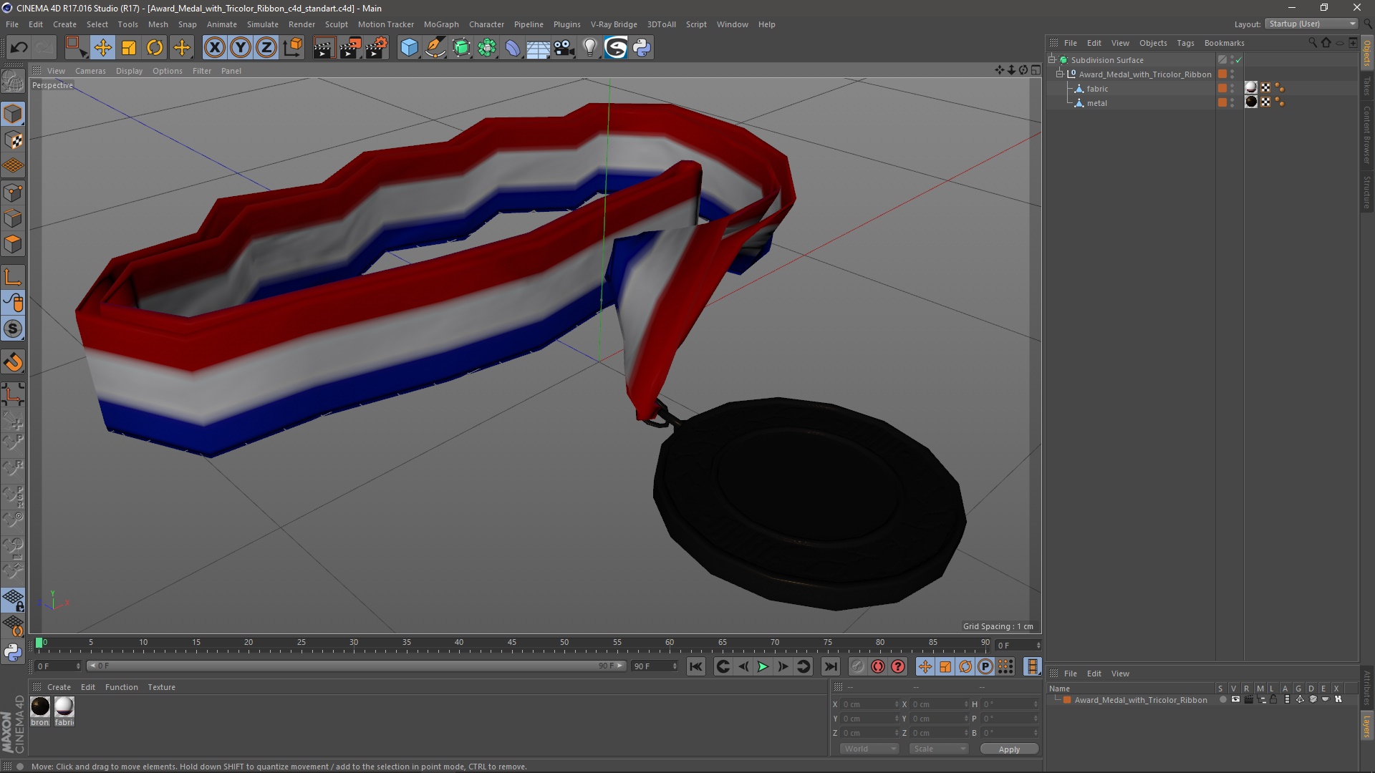Switch to the Content Browser side tab
This screenshot has height=773, width=1375.
[x=1367, y=135]
